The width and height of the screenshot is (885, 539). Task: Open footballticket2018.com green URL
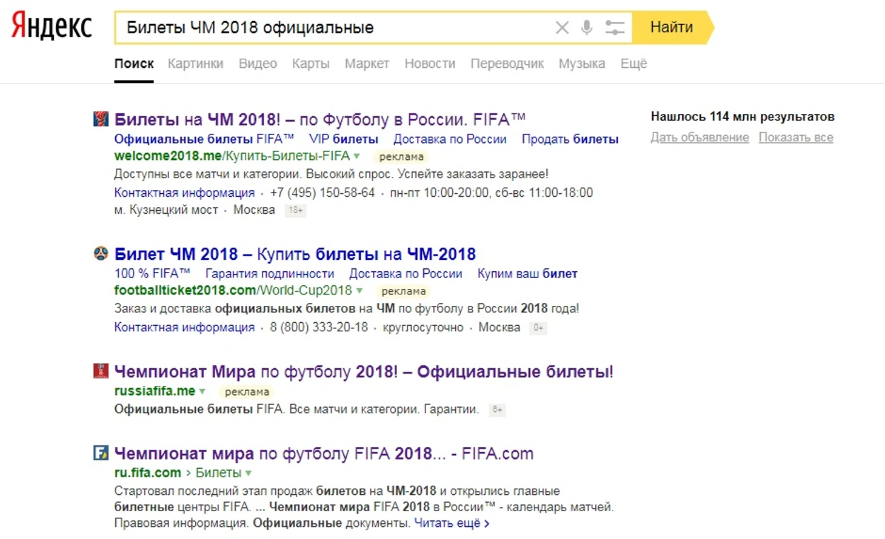[233, 291]
